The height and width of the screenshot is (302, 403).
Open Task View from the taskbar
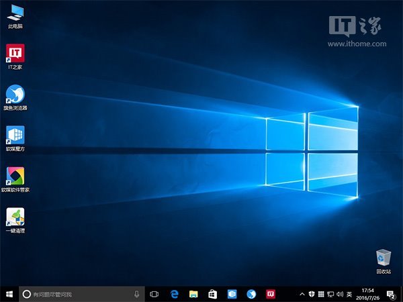tap(154, 294)
